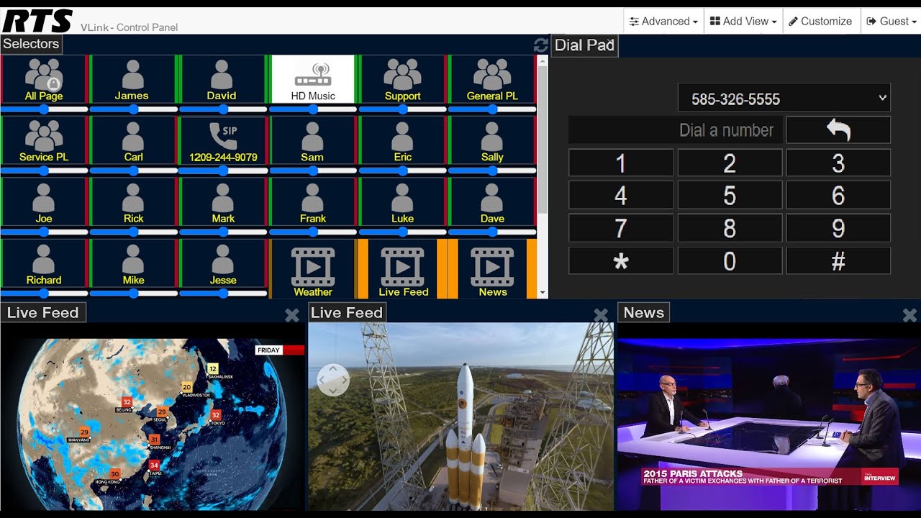Image resolution: width=921 pixels, height=518 pixels.
Task: Select the Support group selector
Action: [x=402, y=79]
